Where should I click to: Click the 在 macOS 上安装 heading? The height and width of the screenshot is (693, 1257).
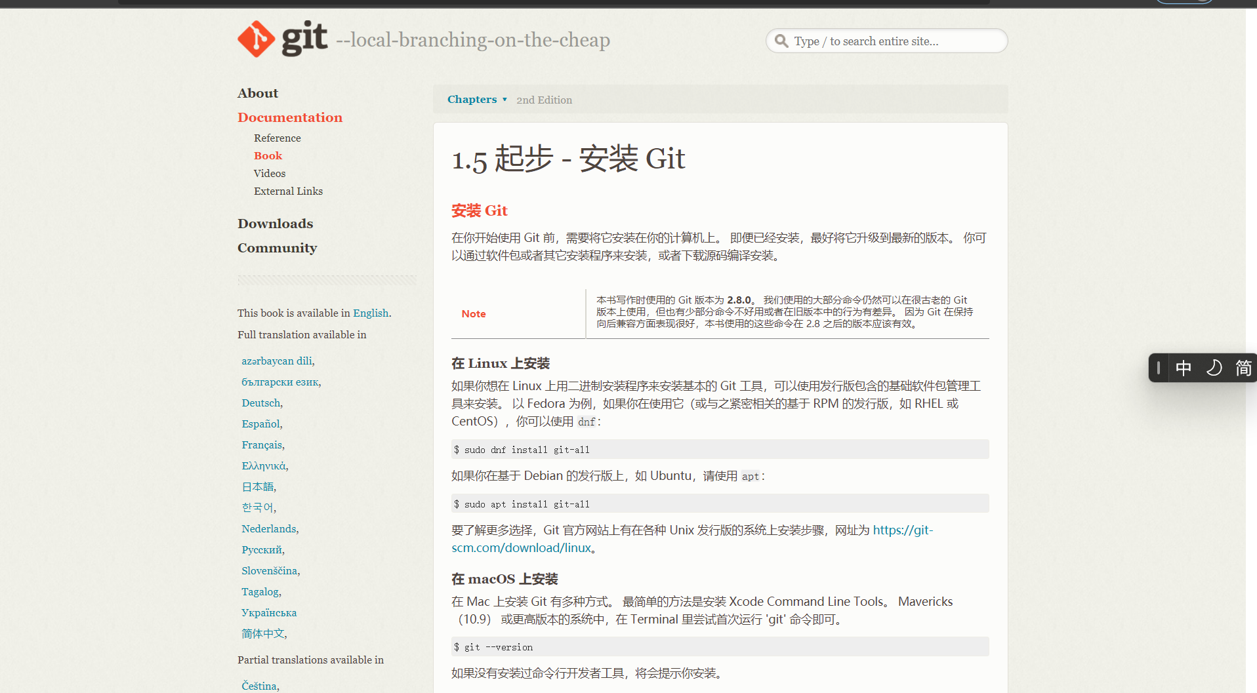(505, 579)
